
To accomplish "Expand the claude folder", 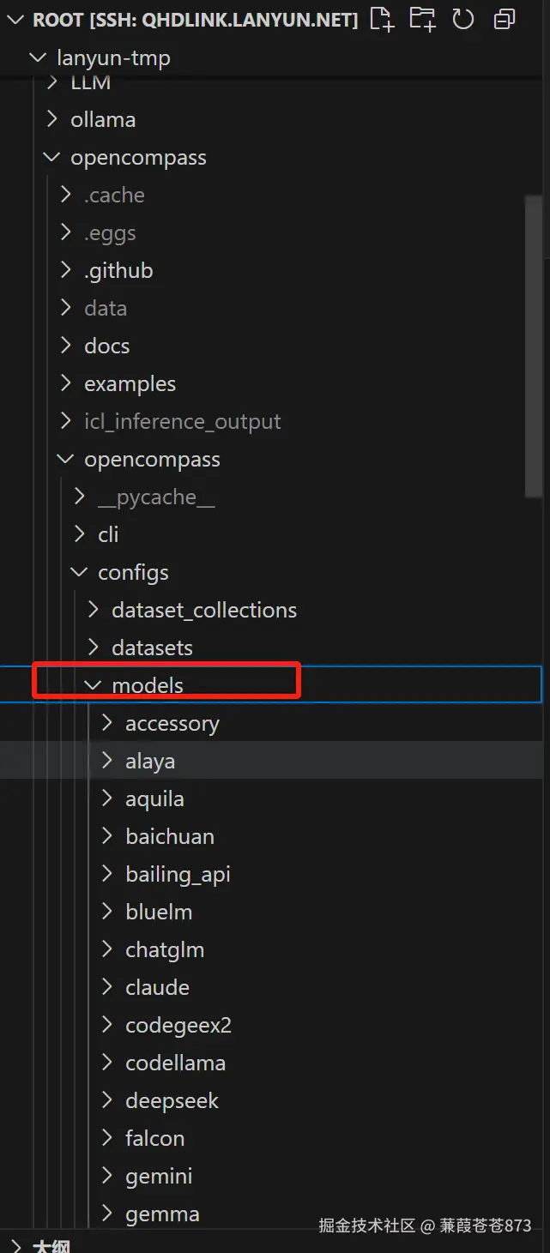I will pyautogui.click(x=157, y=987).
